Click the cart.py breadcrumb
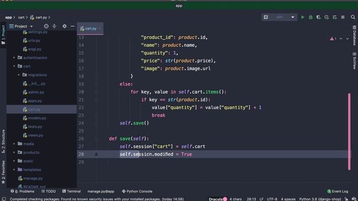358x201 pixels. [39, 17]
